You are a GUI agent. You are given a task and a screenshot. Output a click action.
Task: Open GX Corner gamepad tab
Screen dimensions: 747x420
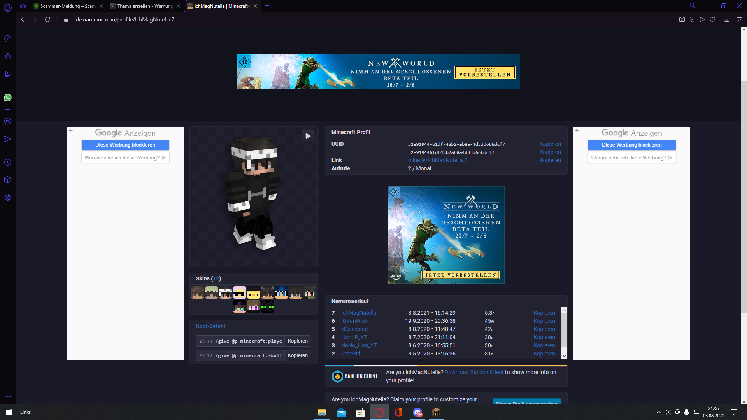point(23,6)
